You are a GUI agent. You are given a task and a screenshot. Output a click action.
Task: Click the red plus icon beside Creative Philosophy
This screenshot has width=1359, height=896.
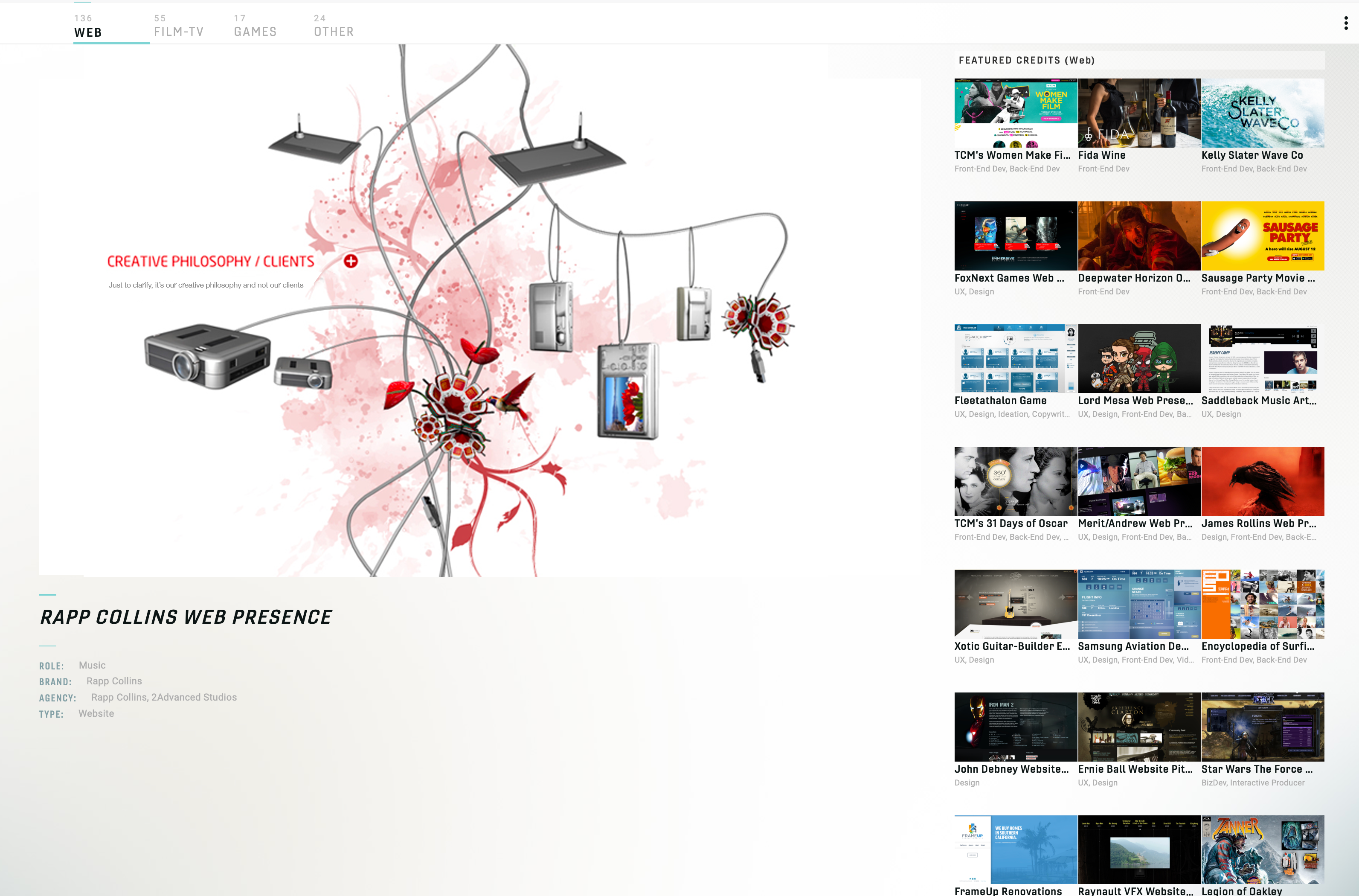[351, 261]
